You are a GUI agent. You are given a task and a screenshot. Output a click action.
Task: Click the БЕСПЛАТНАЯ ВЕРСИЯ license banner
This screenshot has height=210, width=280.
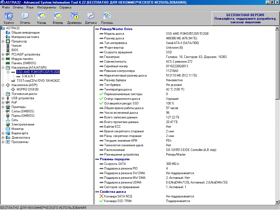245,18
